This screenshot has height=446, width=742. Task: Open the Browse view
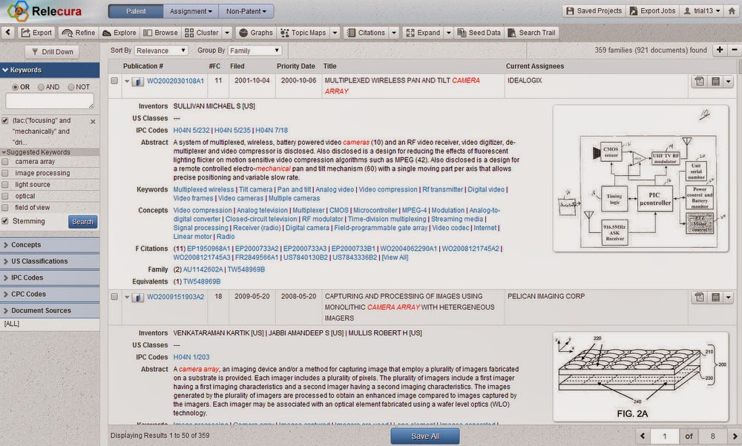click(160, 33)
